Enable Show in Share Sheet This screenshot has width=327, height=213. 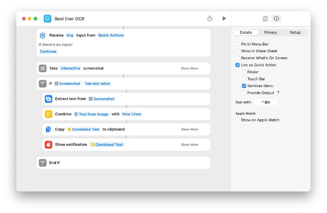(x=237, y=51)
